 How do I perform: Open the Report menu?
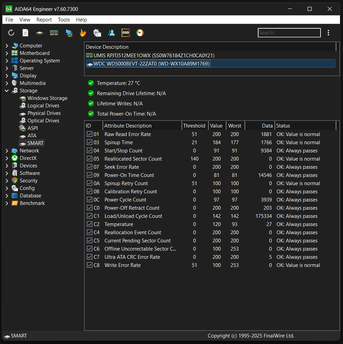tap(44, 20)
